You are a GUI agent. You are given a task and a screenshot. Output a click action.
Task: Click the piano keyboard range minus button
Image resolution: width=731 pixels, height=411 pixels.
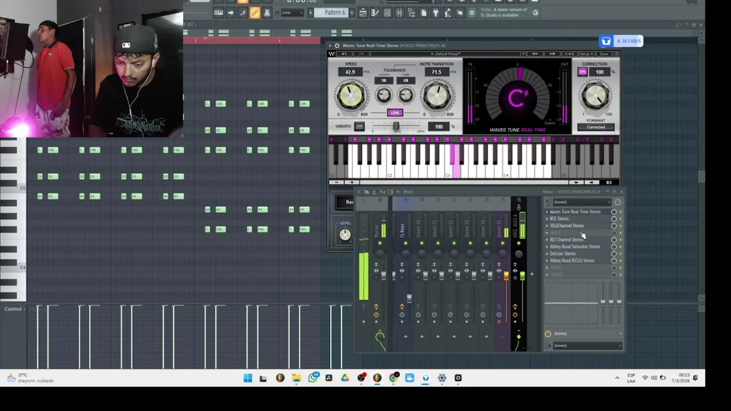point(336,182)
